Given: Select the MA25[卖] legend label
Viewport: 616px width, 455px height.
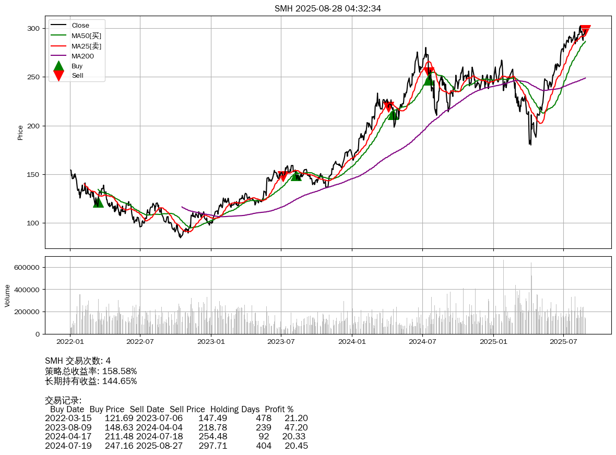Looking at the screenshot, I should (86, 46).
